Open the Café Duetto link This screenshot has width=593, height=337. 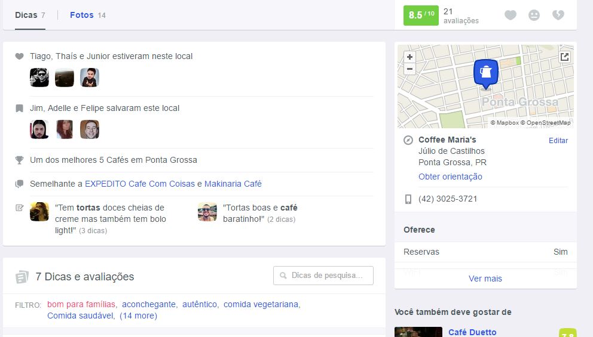[472, 332]
